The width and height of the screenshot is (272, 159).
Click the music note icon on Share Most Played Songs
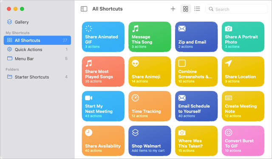click(x=89, y=63)
